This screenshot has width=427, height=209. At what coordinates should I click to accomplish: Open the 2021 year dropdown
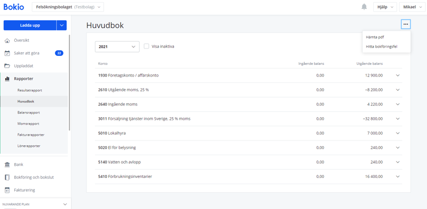(117, 46)
